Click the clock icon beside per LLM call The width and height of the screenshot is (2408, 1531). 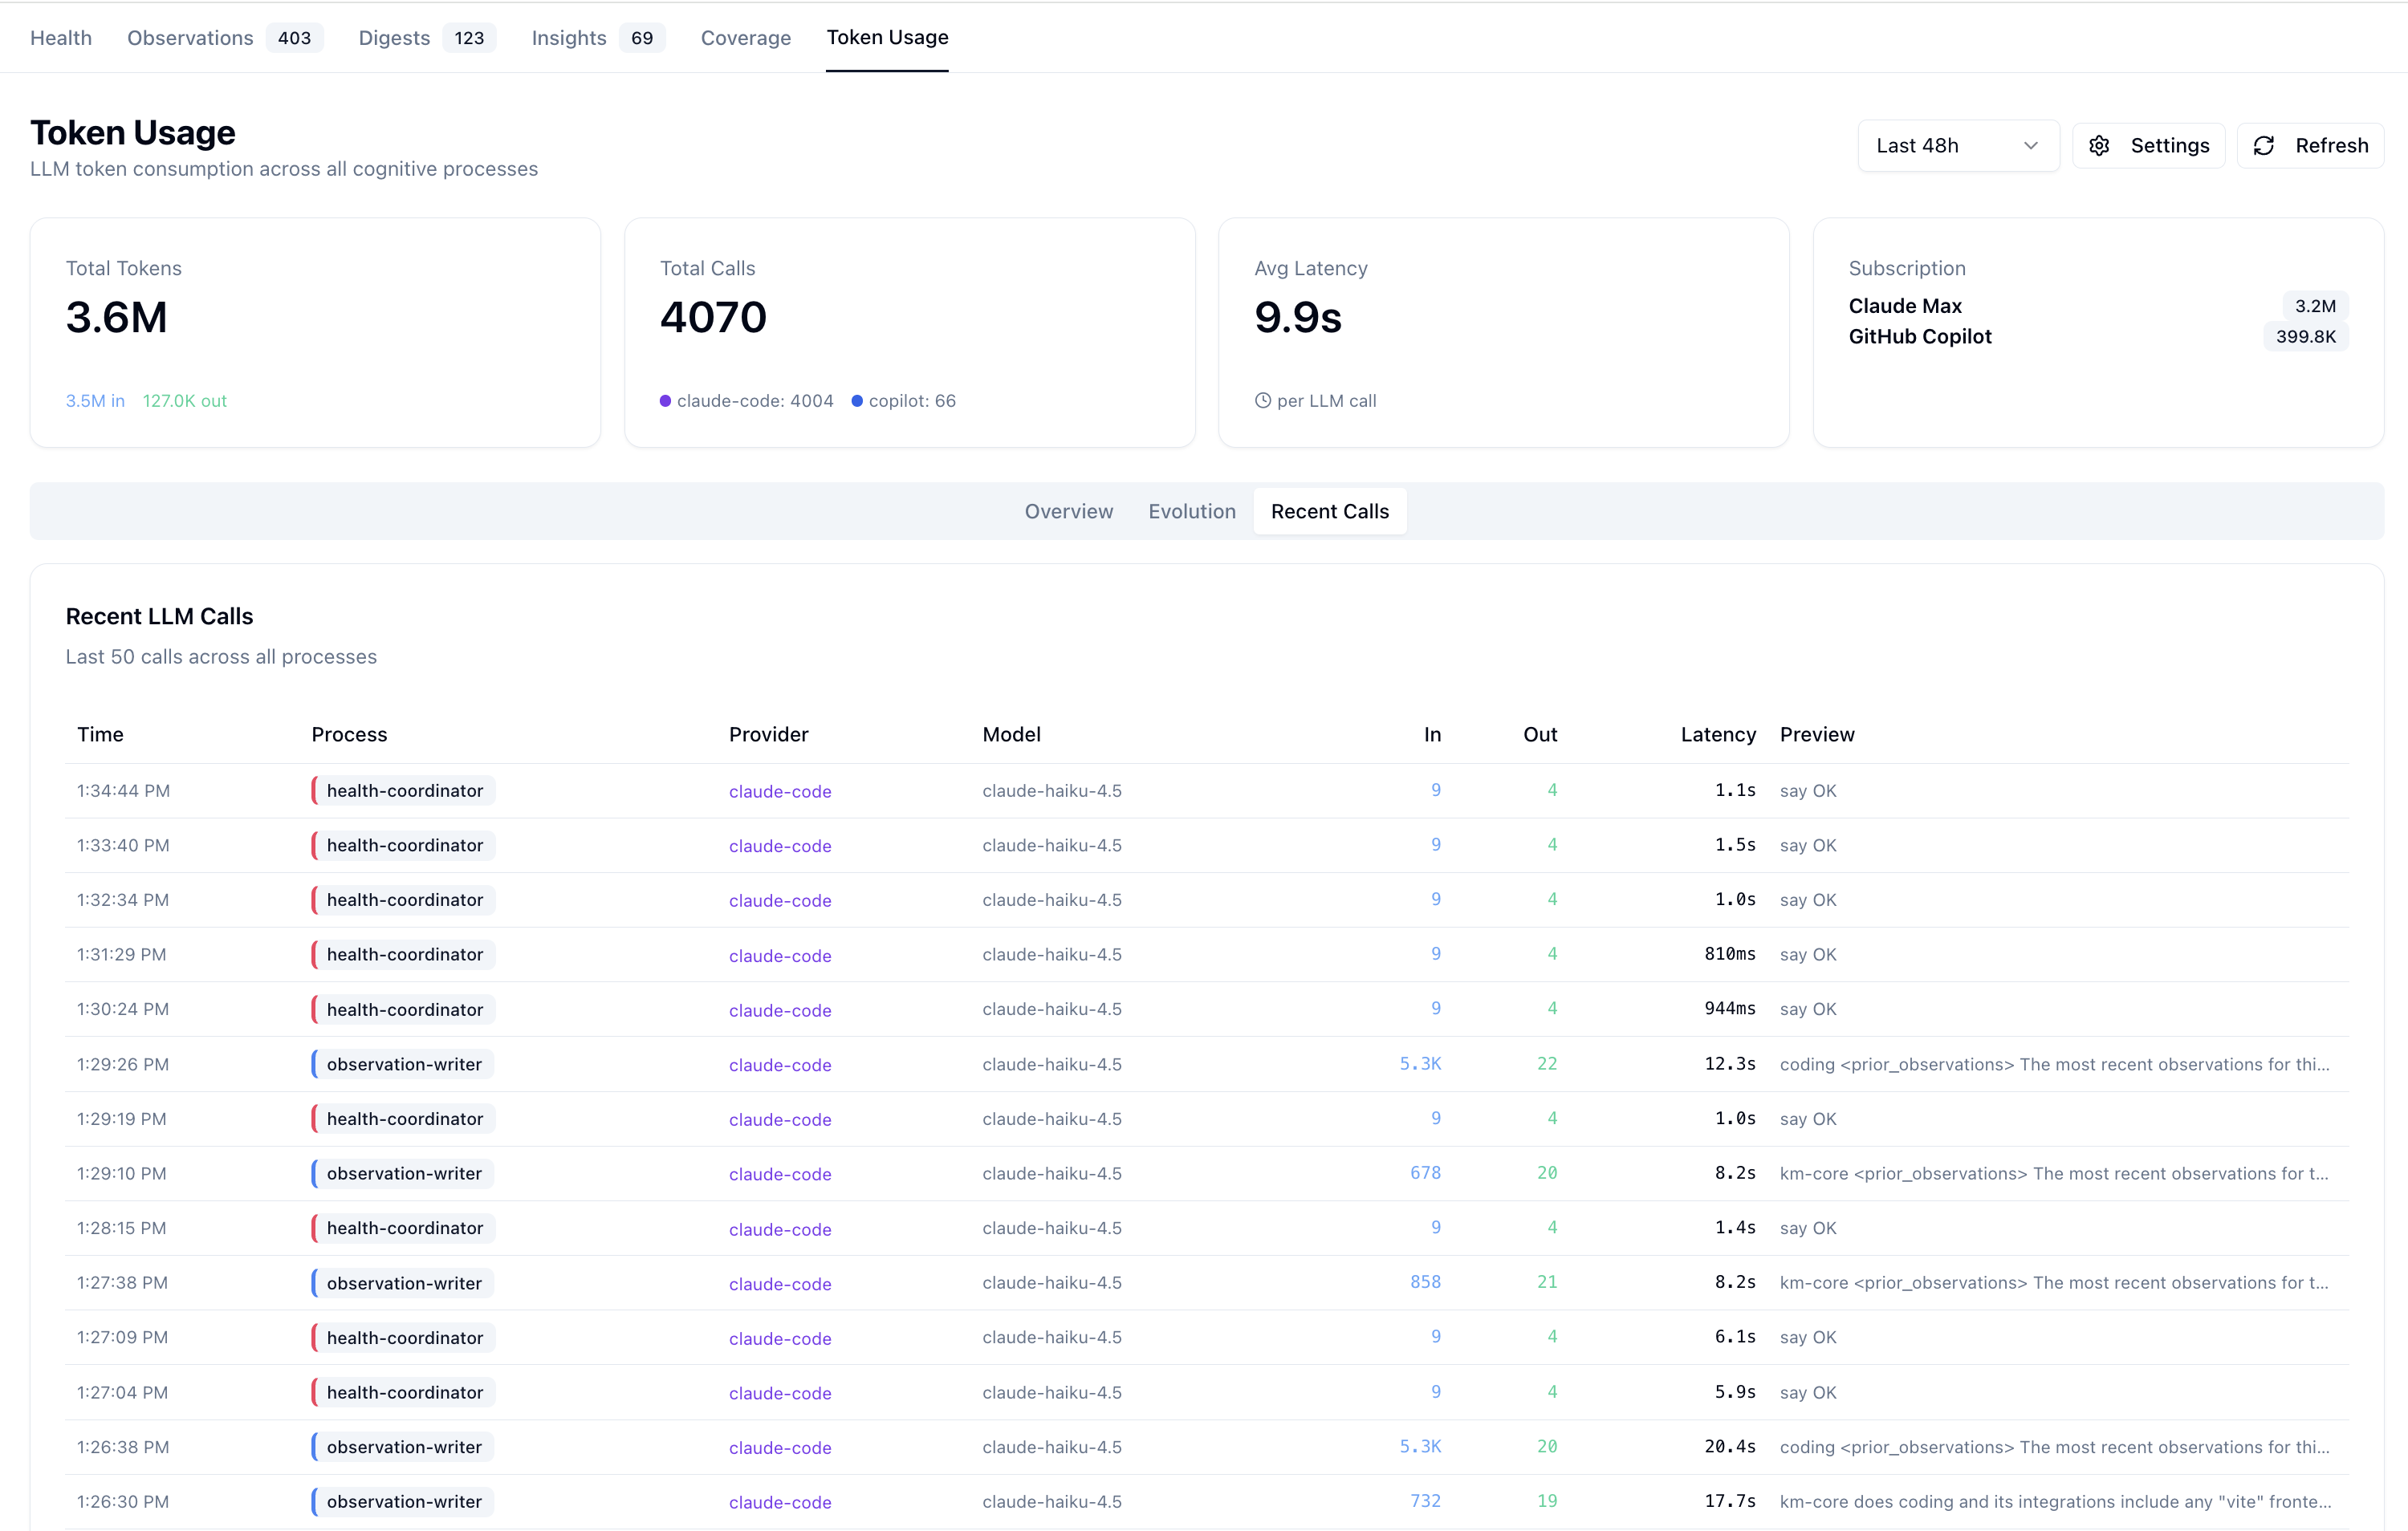click(x=1263, y=401)
